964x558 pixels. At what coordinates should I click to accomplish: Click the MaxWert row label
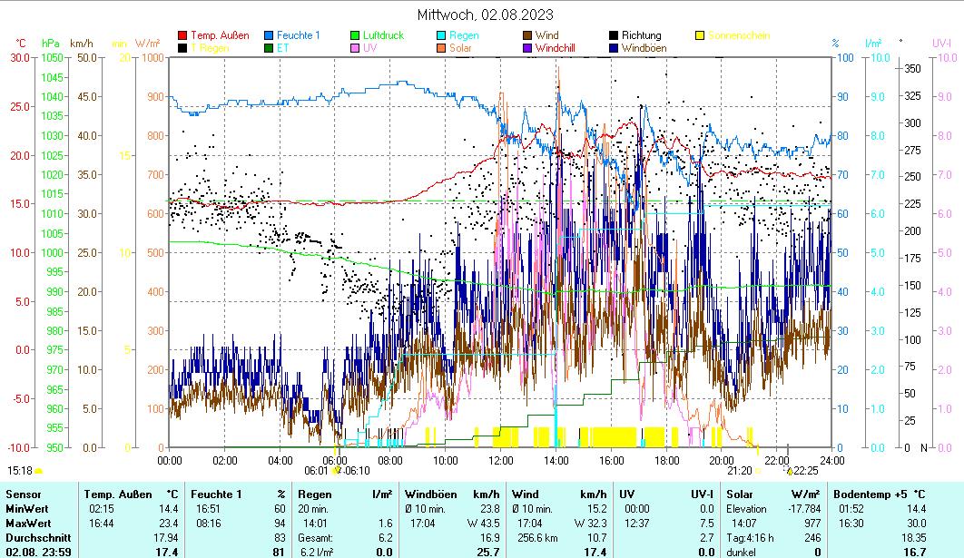click(x=26, y=524)
